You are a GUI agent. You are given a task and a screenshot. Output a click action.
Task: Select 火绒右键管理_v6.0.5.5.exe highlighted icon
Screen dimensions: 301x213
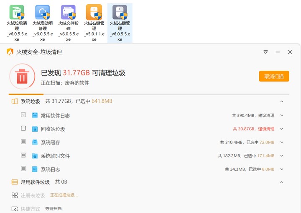(120, 23)
